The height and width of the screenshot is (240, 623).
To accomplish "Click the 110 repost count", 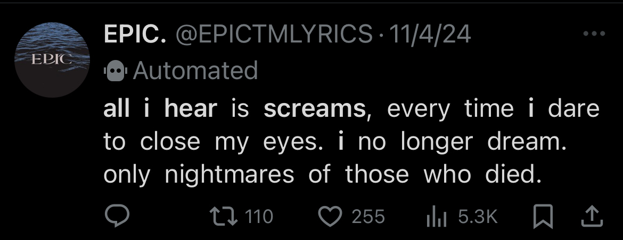I will tap(259, 216).
